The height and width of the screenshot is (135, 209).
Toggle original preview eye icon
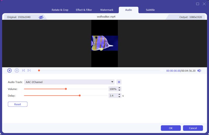41,17
